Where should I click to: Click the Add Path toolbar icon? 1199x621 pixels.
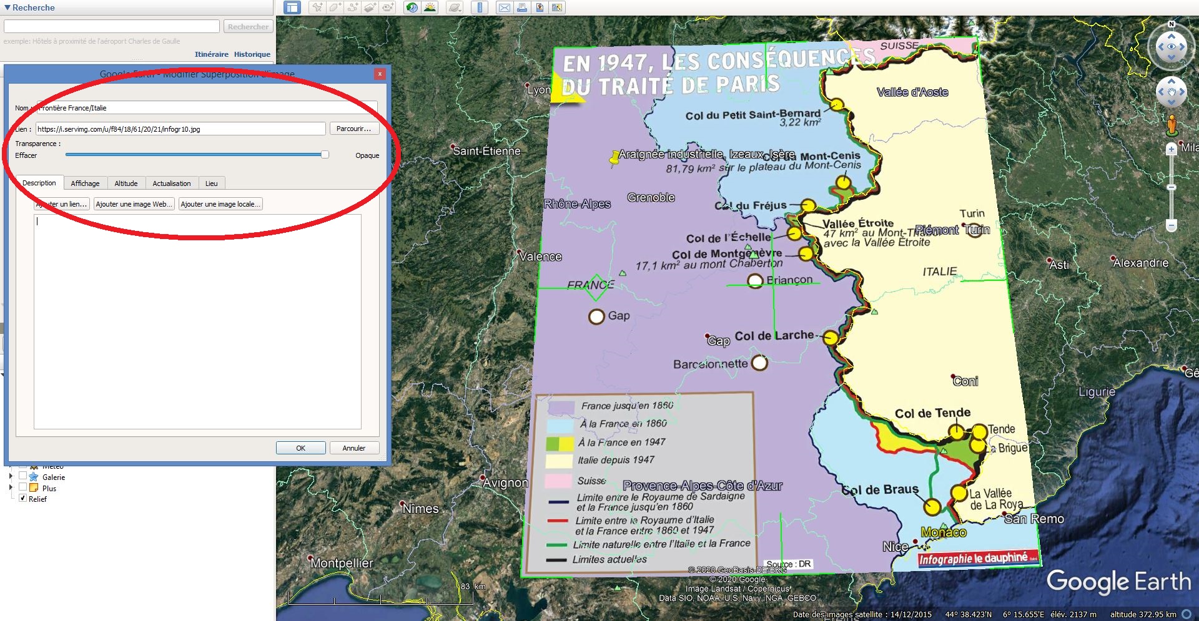(x=353, y=7)
